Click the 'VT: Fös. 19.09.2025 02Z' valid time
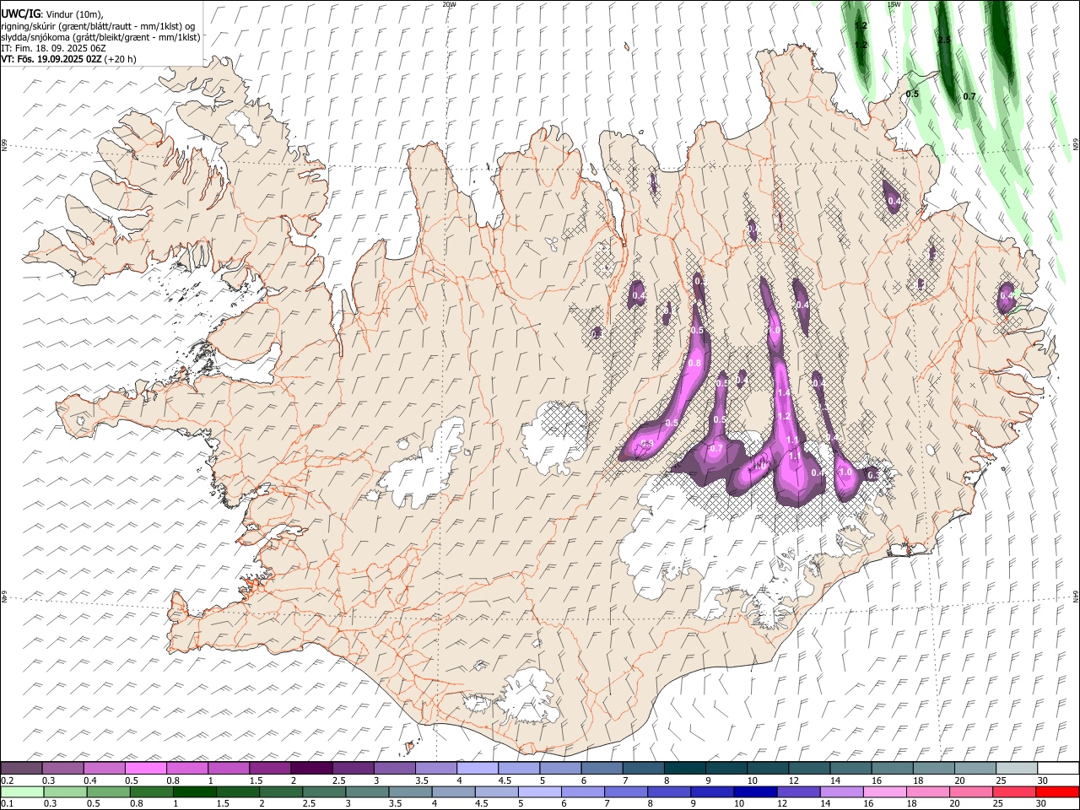 [x=51, y=59]
